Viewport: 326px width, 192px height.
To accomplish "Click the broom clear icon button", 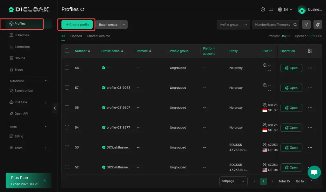I will click(x=317, y=25).
